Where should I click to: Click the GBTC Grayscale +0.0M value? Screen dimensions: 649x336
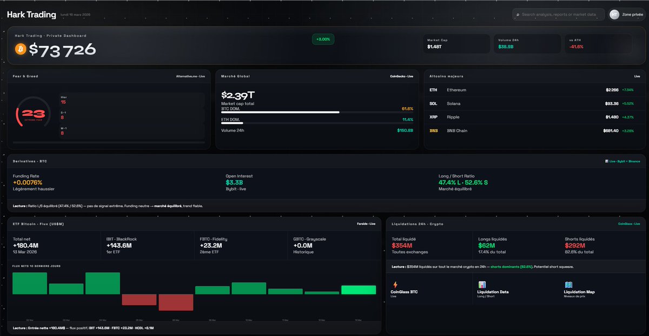click(303, 246)
